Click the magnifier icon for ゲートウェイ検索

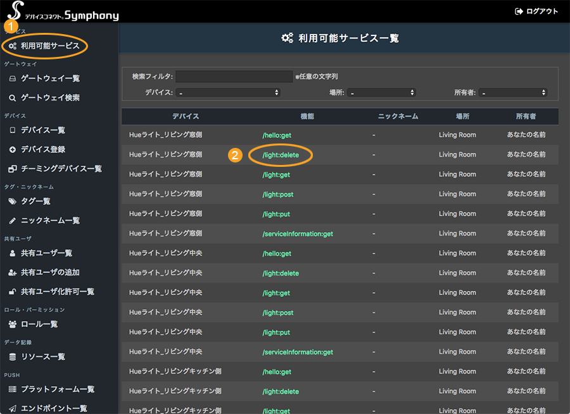[13, 98]
